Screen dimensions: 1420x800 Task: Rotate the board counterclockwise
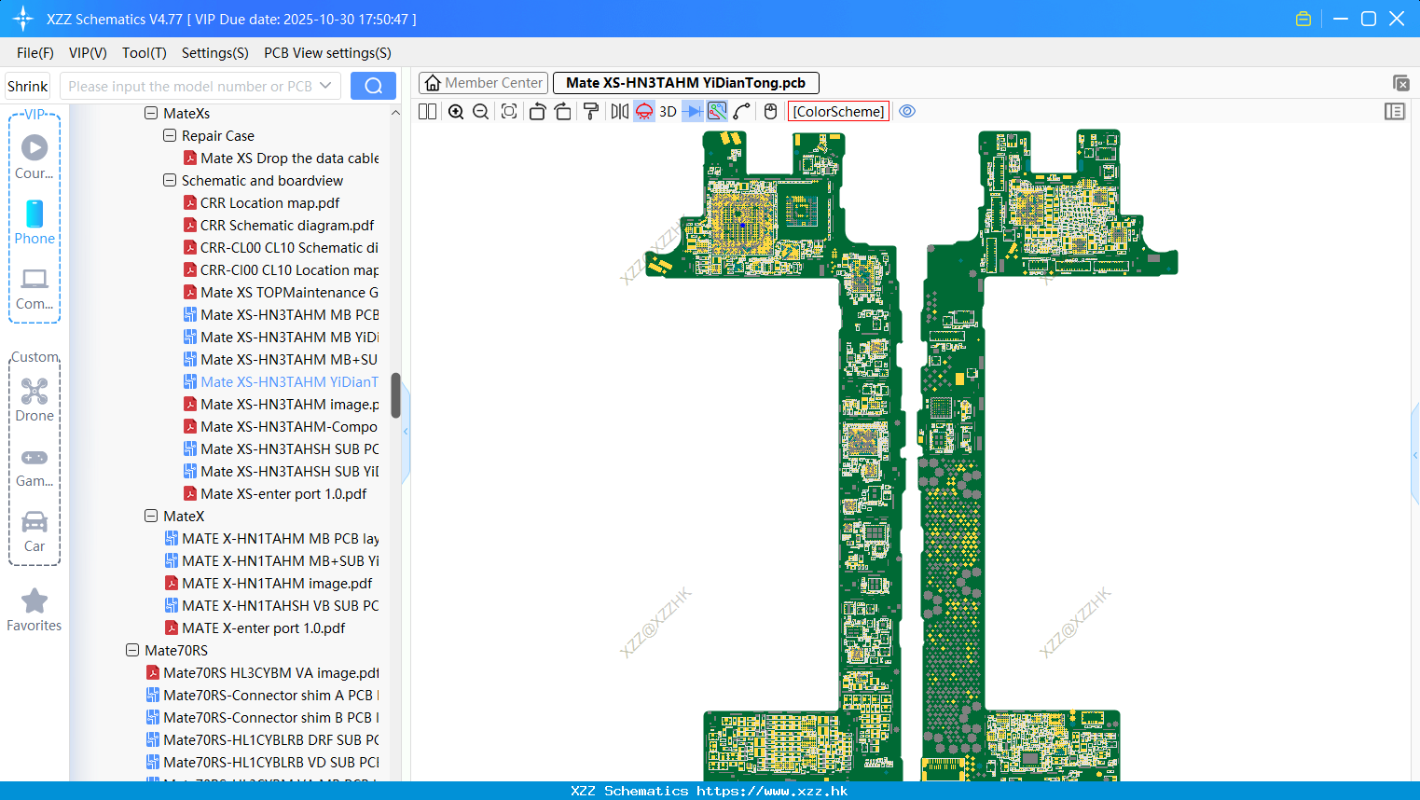pos(537,111)
